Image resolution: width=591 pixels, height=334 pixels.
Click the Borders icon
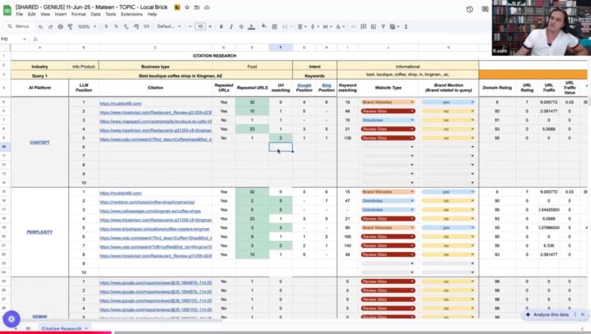pyautogui.click(x=274, y=27)
